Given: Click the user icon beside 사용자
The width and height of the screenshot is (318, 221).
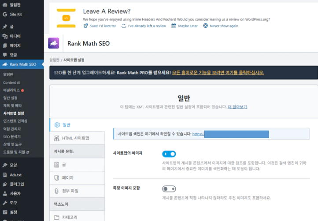Looking at the screenshot, I should tap(5, 193).
